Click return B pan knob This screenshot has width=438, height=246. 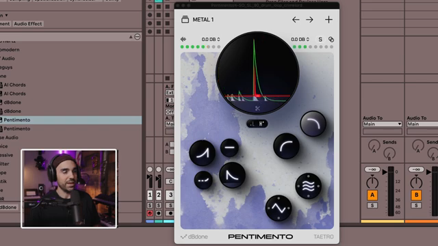(416, 182)
